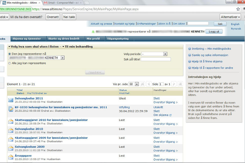Select 'Den jeg representerer nå' radio button
Image resolution: width=245 pixels, height=163 pixels.
(x=10, y=54)
